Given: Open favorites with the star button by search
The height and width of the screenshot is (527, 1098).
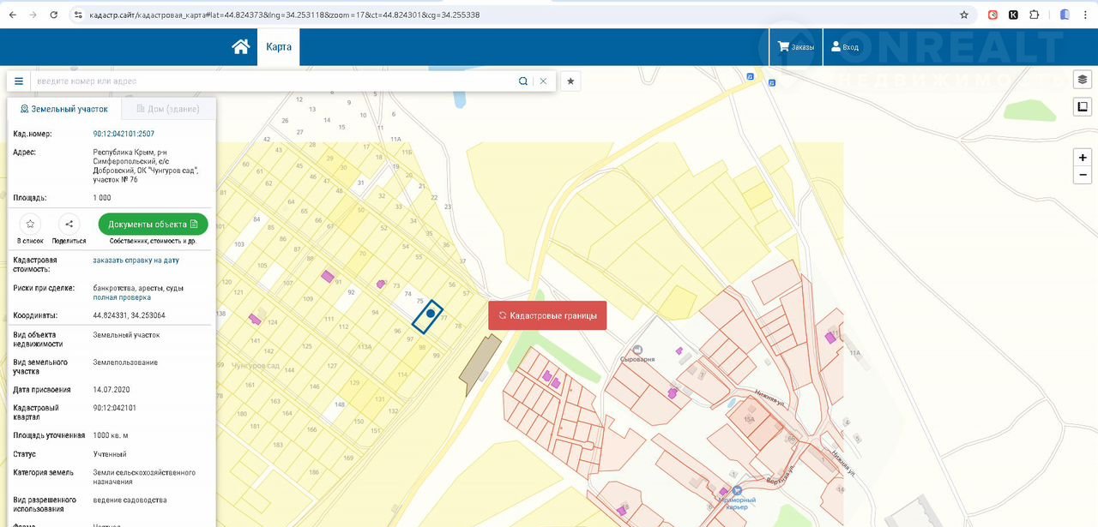Looking at the screenshot, I should point(570,81).
